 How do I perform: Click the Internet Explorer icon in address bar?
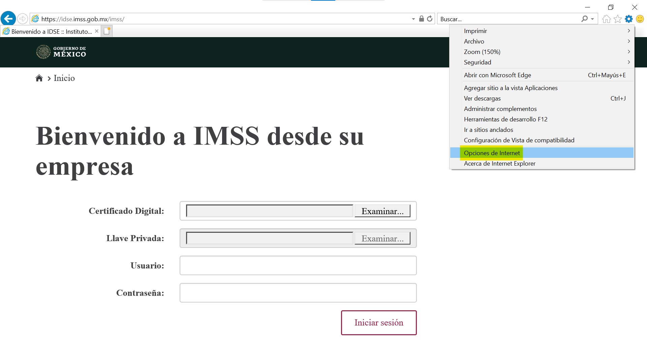click(x=35, y=19)
